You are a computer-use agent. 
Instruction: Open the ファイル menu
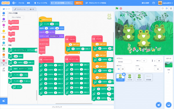21,3
